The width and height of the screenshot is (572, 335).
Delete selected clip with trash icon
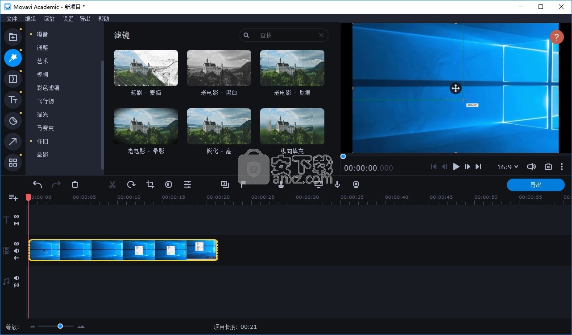coord(75,184)
